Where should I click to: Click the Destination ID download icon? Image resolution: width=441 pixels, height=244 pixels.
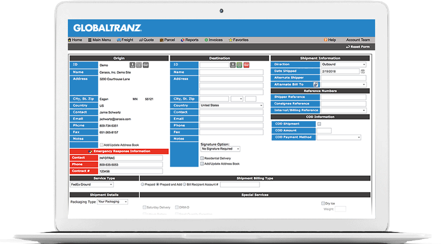[233, 65]
